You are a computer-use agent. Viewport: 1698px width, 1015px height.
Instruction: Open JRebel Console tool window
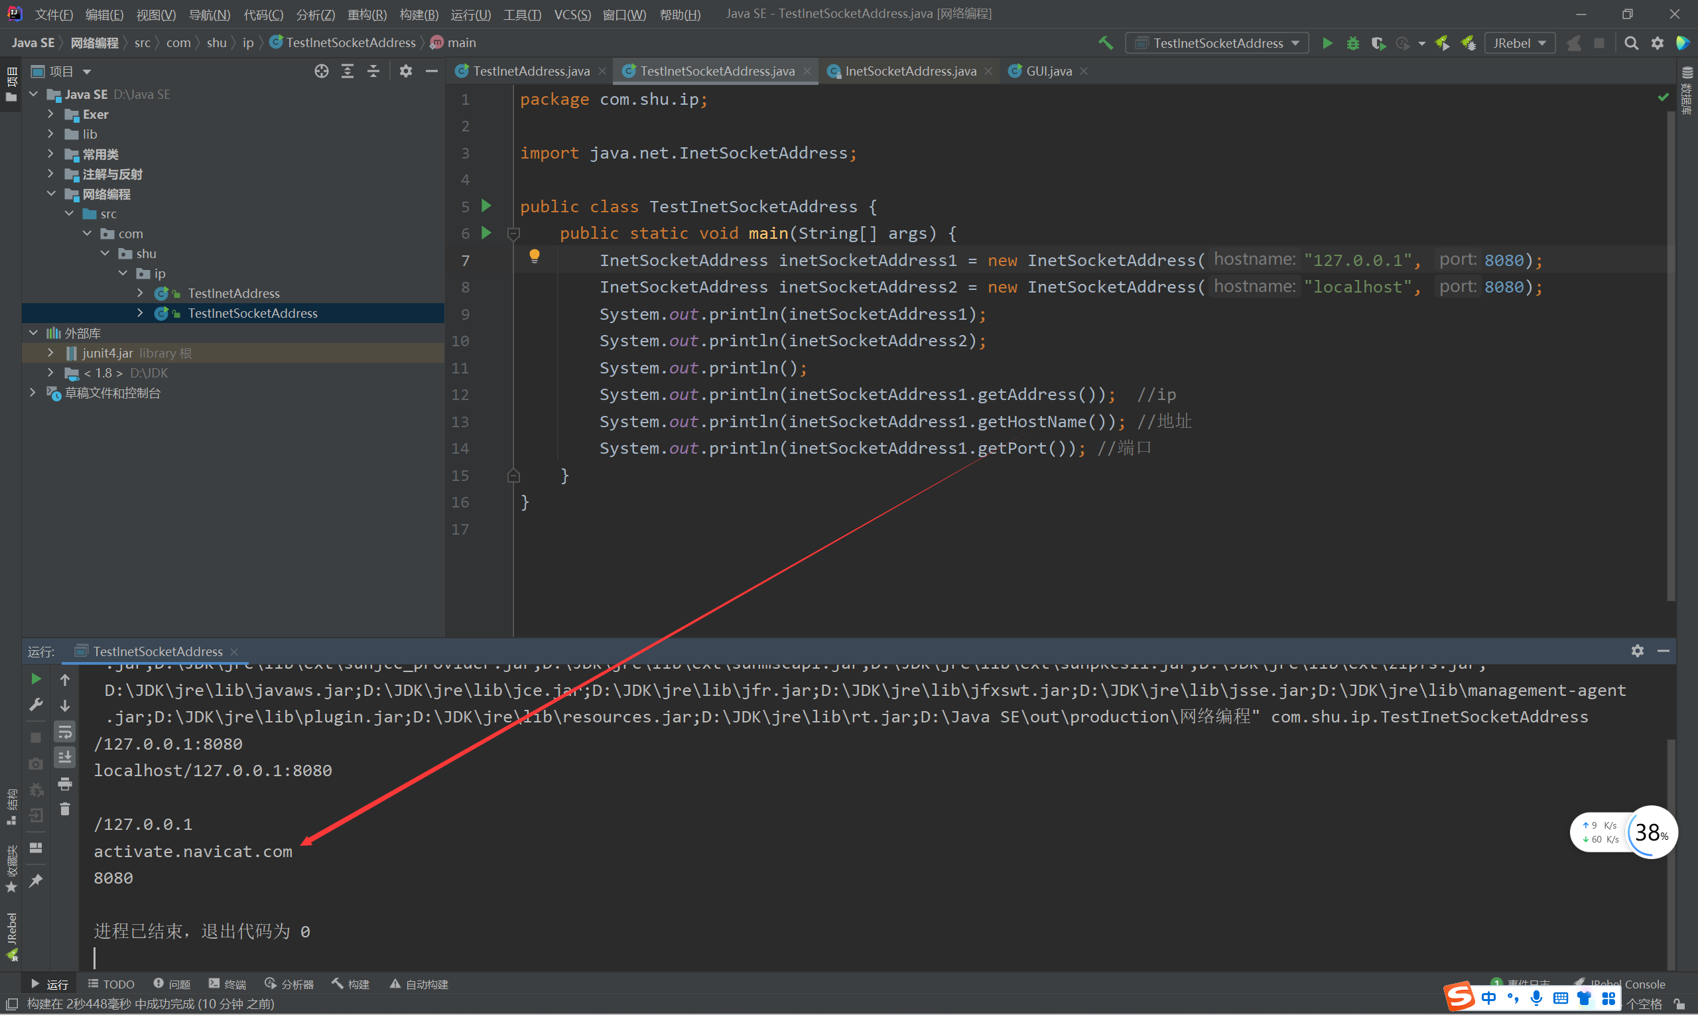(x=1620, y=984)
